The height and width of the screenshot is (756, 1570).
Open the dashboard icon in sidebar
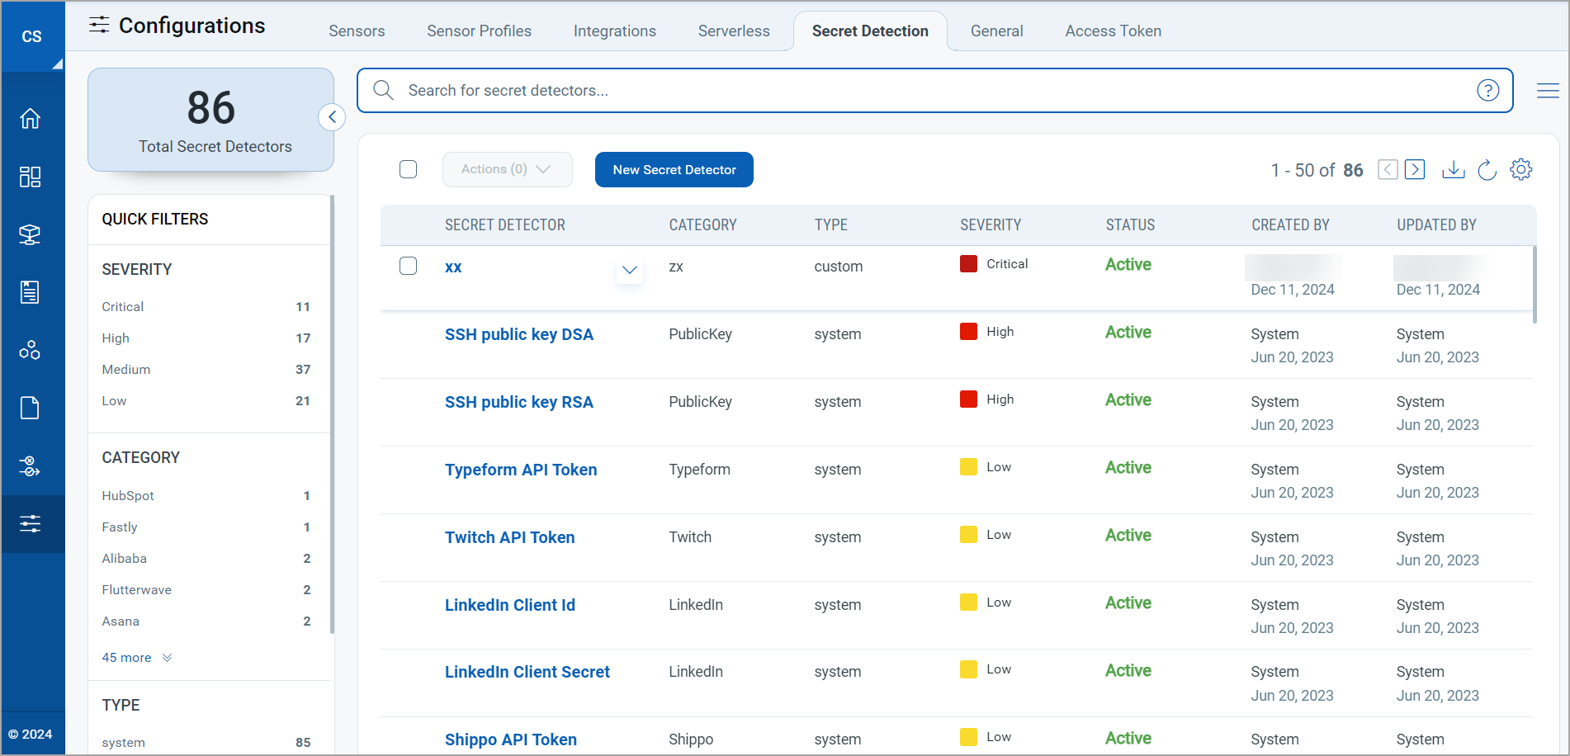pyautogui.click(x=31, y=177)
